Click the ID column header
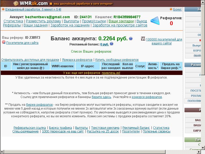The image size is (205, 154). (x=6, y=66)
